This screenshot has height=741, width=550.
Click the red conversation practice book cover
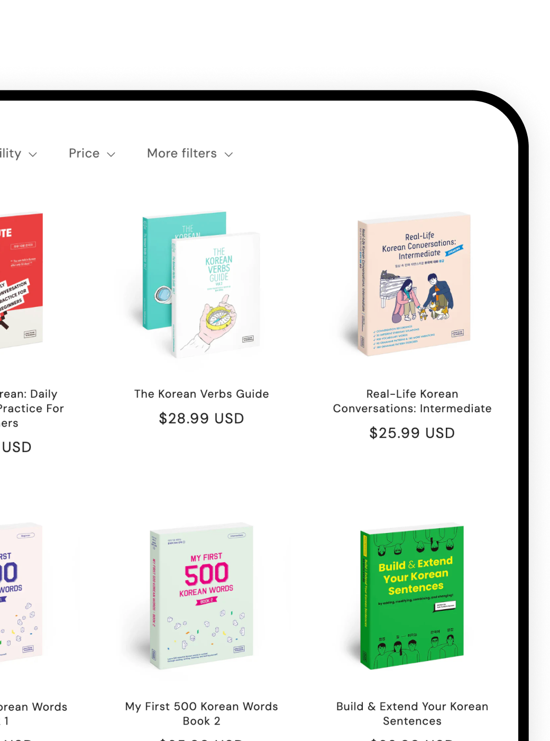21,281
